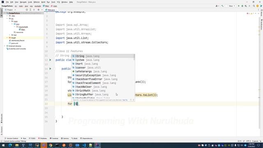The height and width of the screenshot is (148, 263).
Task: Open the Structure vertical side tab
Action: coord(2,130)
